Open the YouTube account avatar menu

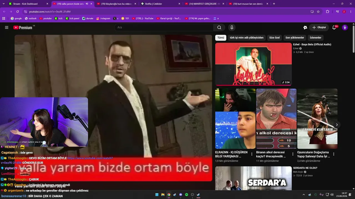pyautogui.click(x=345, y=27)
